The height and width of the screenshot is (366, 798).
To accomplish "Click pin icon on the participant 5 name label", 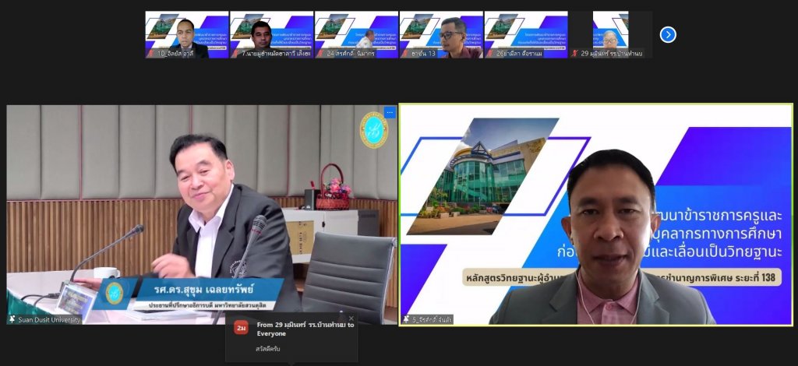I will pos(406,319).
